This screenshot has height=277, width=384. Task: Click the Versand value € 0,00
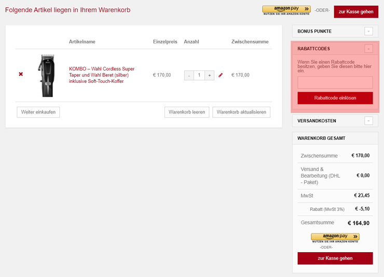coord(363,176)
